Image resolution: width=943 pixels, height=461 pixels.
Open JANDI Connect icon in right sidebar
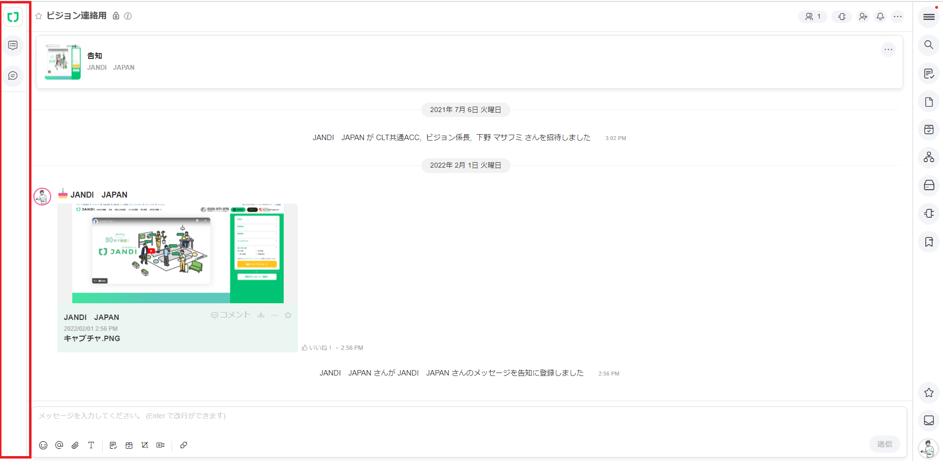[929, 213]
